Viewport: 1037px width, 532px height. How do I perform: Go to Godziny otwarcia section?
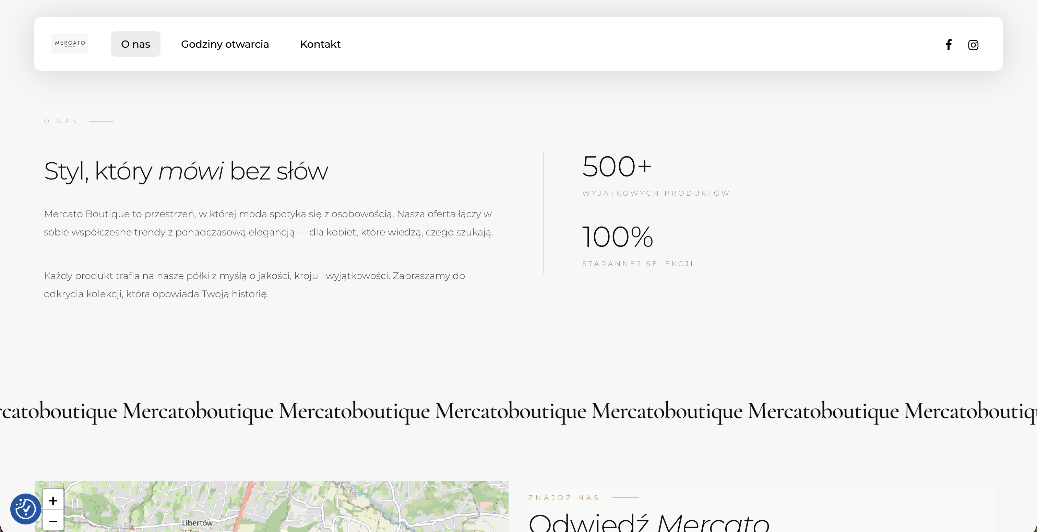[x=225, y=44]
